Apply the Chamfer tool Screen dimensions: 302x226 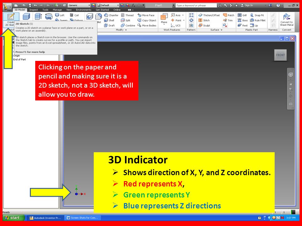[111, 15]
